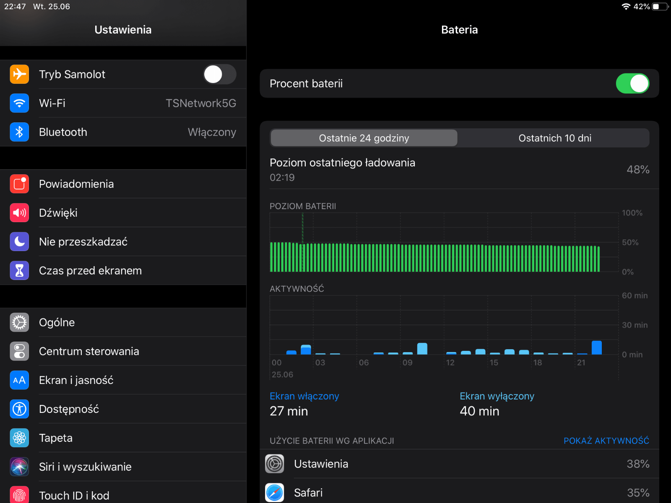This screenshot has height=503, width=671.
Task: Switch to Ostatnich 10 dni tab
Action: (554, 138)
